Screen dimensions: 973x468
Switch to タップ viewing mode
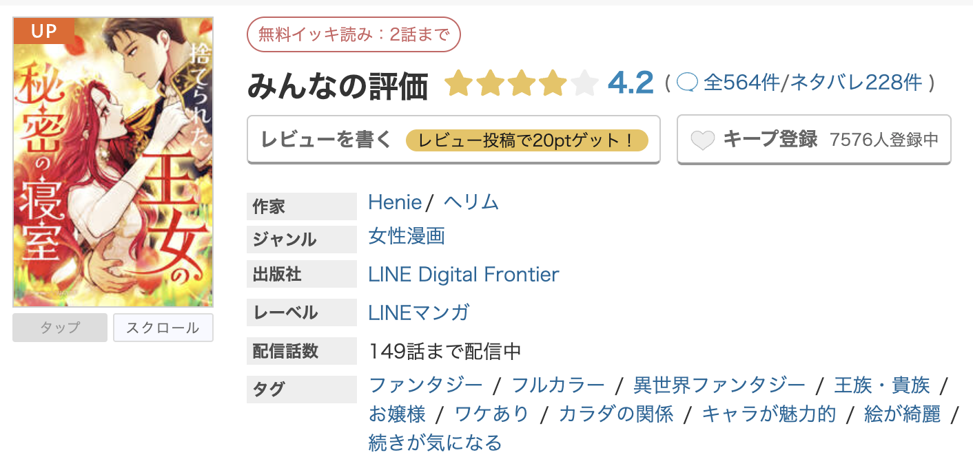point(59,328)
